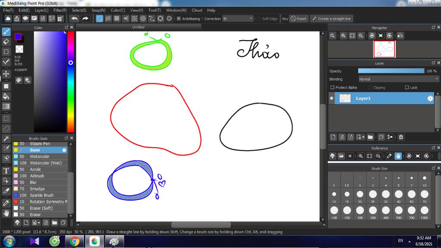Select the rectangular Select tool
Viewport: 441px width, 248px height.
pyautogui.click(x=6, y=119)
